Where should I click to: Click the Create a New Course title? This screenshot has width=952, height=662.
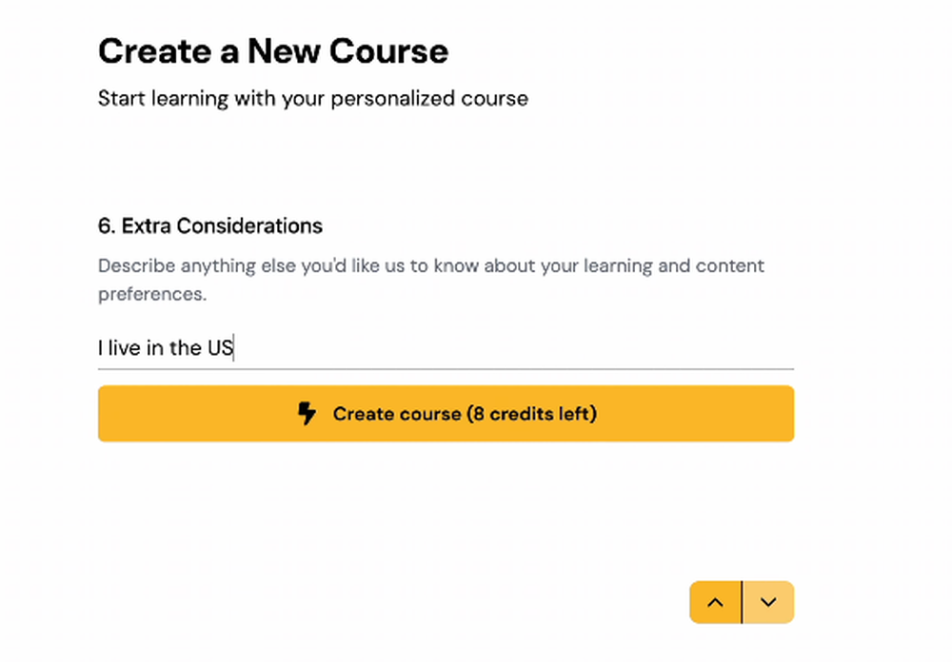[x=272, y=50]
